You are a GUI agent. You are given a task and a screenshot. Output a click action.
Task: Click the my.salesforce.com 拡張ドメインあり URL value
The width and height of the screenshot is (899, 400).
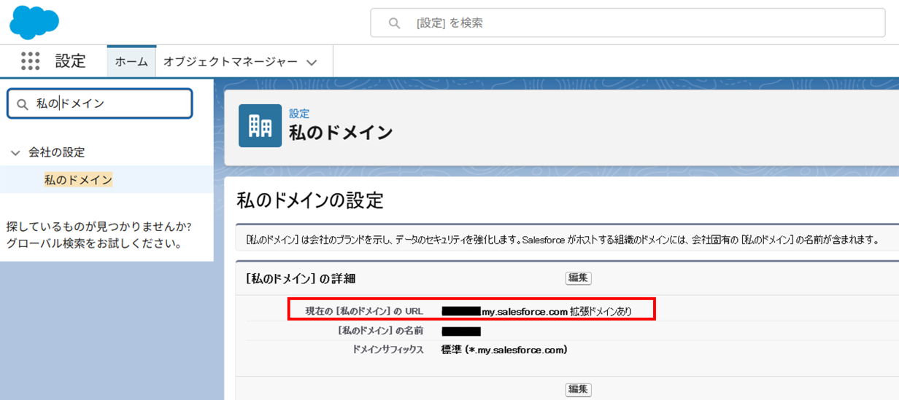coord(536,311)
